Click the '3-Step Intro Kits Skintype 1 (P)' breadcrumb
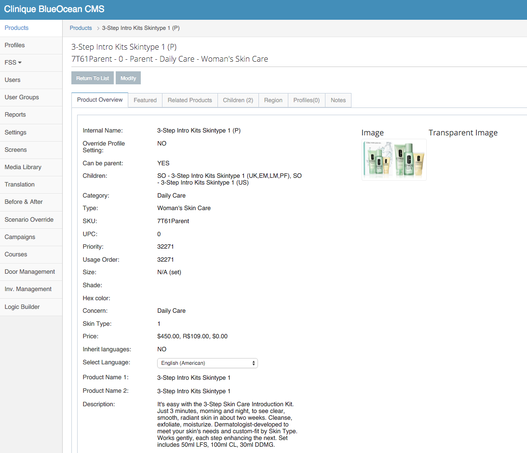The image size is (527, 453). [x=141, y=28]
